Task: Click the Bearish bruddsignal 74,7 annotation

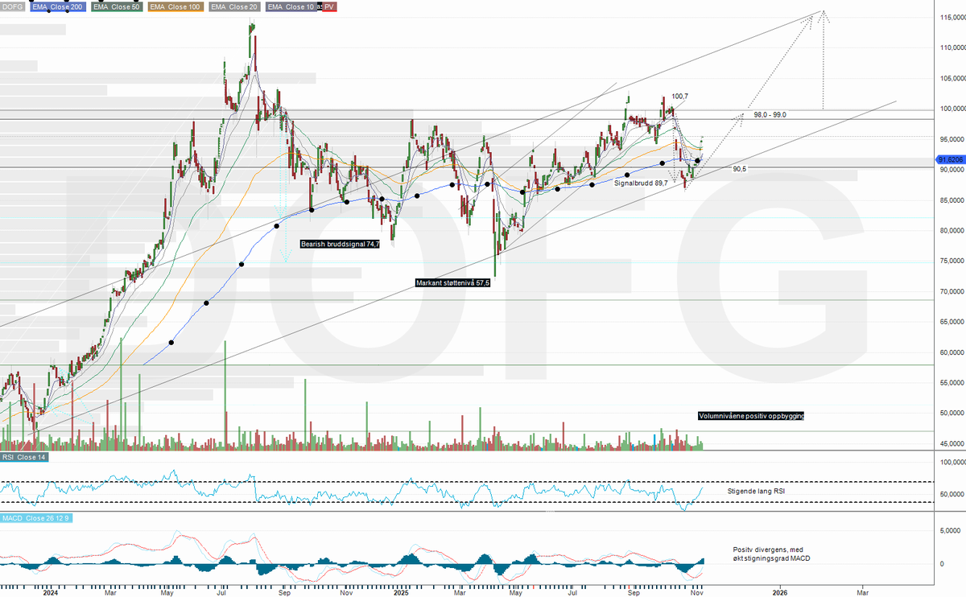Action: click(x=339, y=242)
